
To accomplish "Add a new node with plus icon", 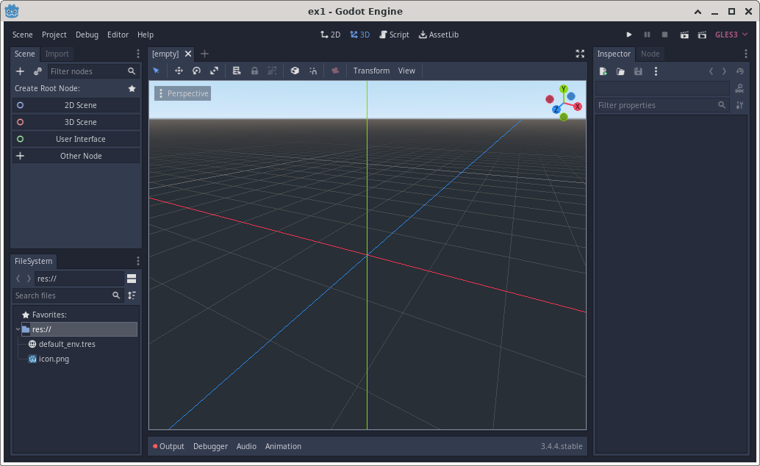I will pyautogui.click(x=20, y=71).
